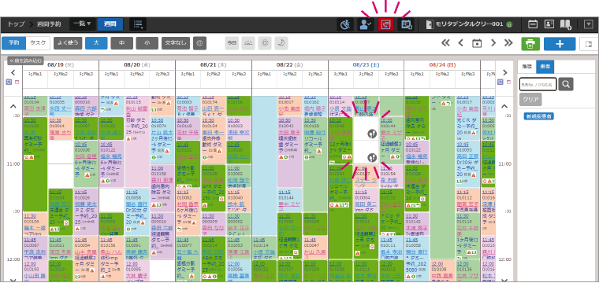Go to previous week single-left arrow
599x283 pixels.
461,43
